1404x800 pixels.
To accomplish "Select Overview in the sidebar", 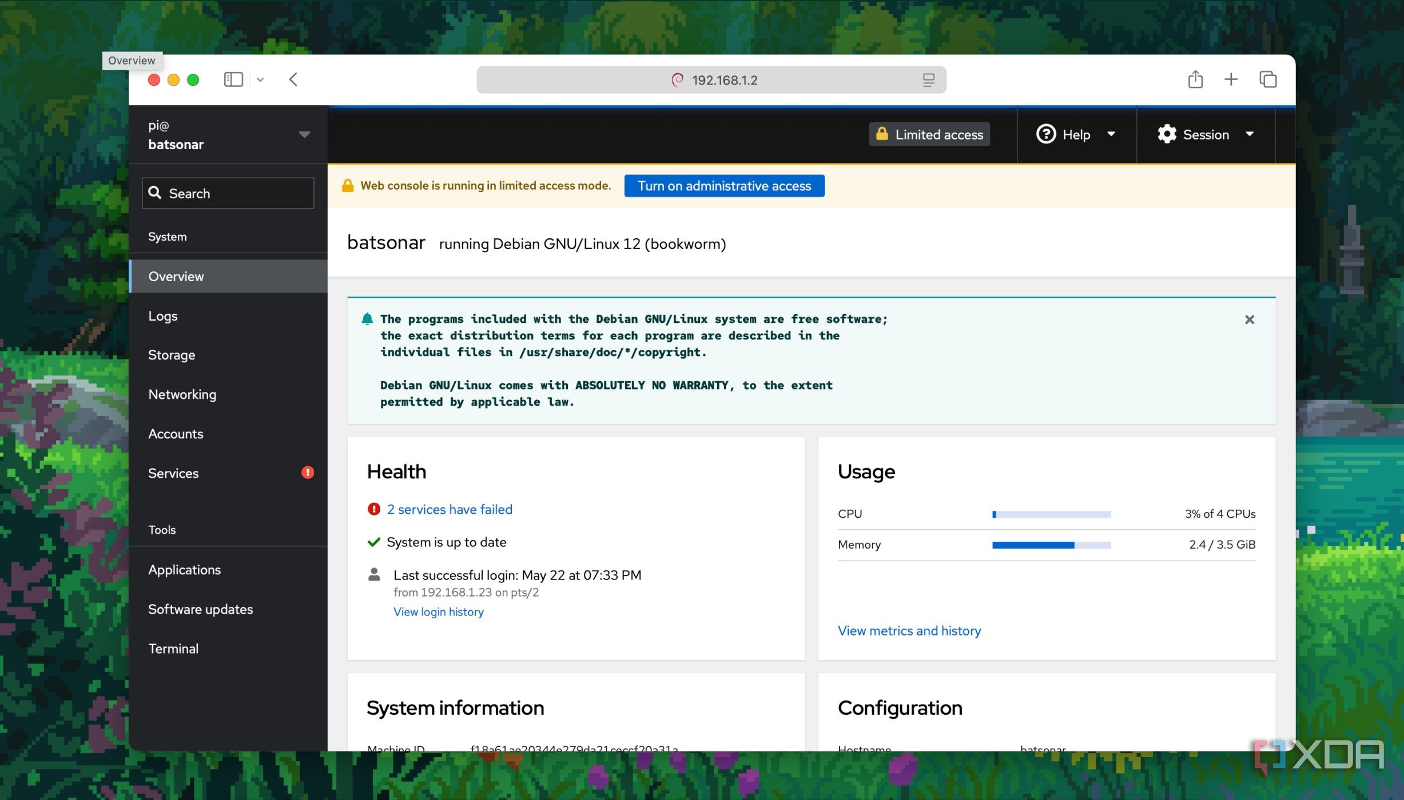I will pos(228,277).
